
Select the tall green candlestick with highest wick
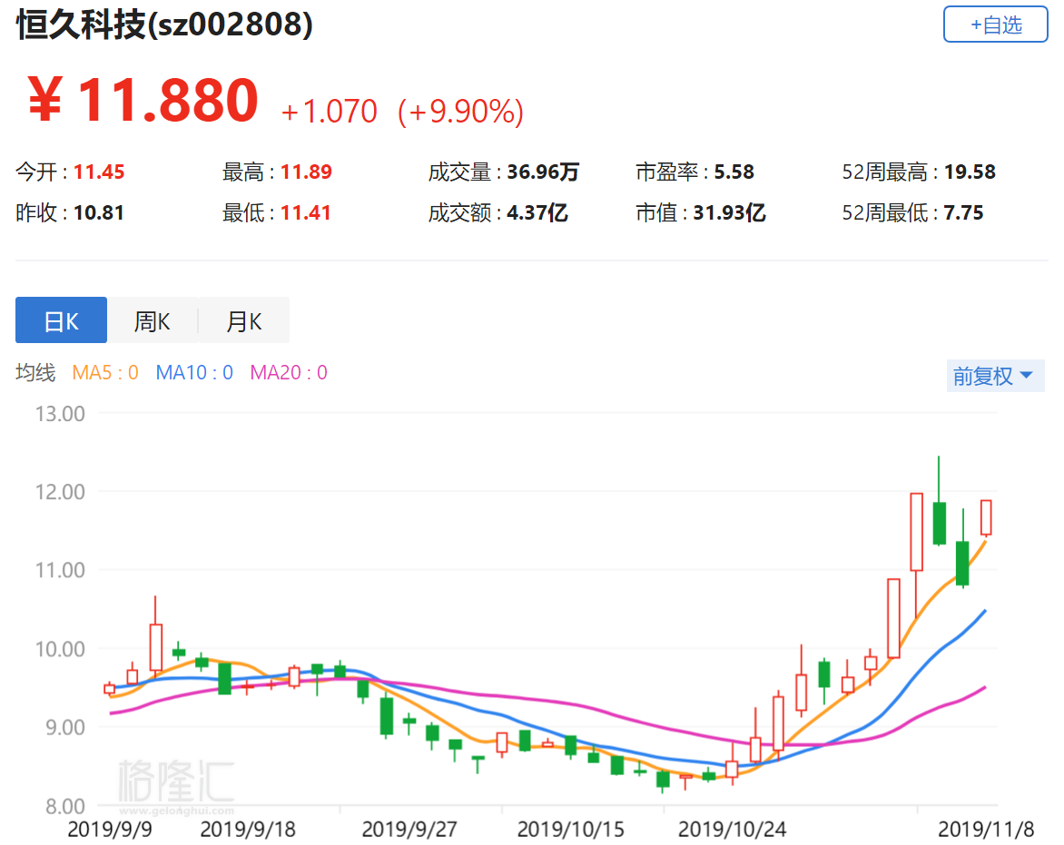pyautogui.click(x=939, y=523)
